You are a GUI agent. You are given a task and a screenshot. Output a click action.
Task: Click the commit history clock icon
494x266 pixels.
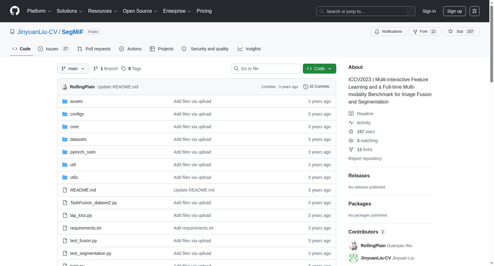[306, 87]
